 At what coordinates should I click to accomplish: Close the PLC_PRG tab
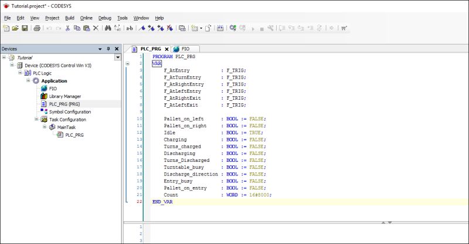click(x=167, y=49)
